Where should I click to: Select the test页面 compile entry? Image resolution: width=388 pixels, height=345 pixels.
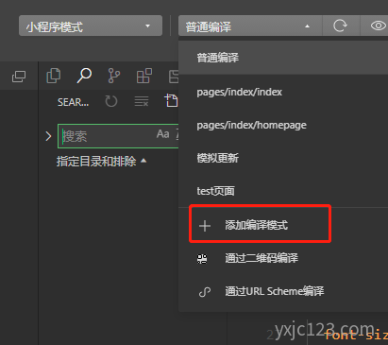tap(283, 191)
